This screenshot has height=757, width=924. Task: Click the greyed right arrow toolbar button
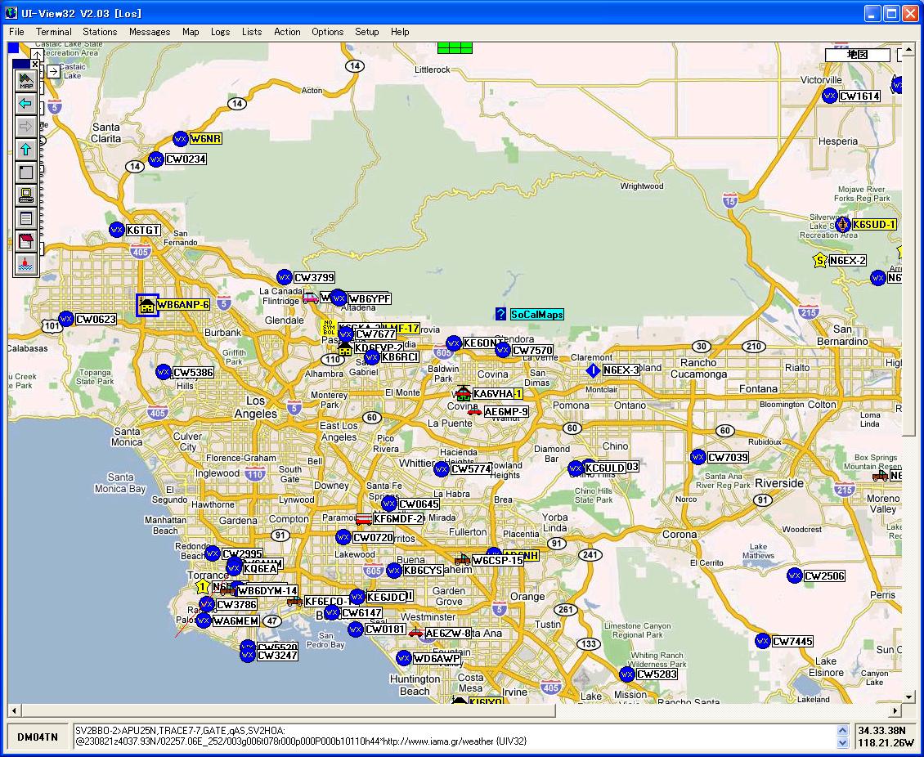[x=26, y=127]
